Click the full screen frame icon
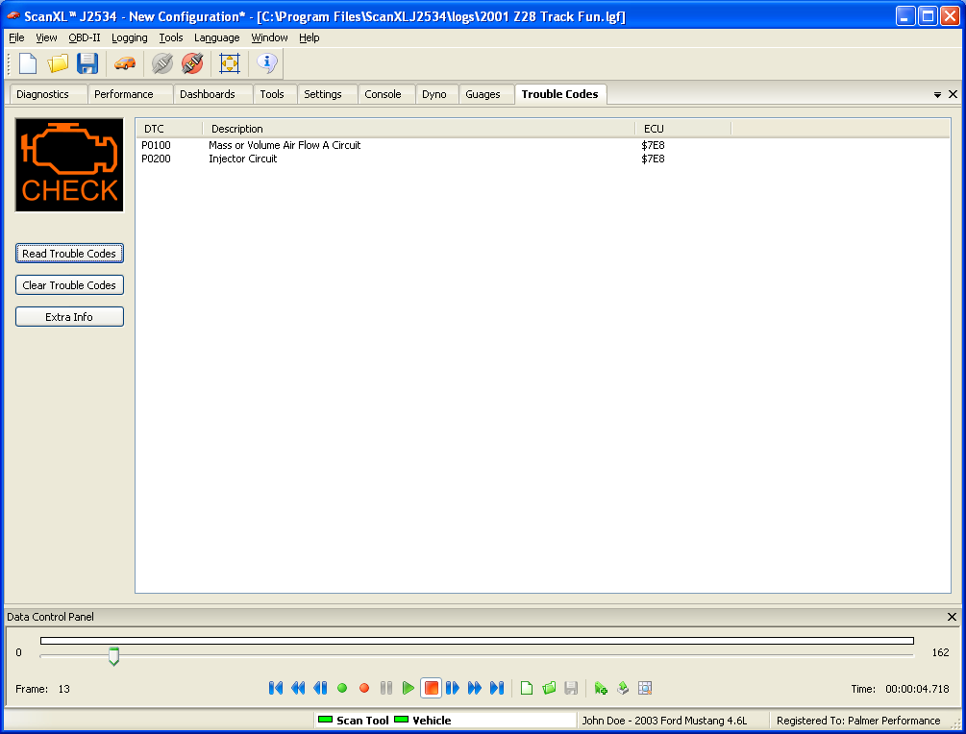 (230, 63)
